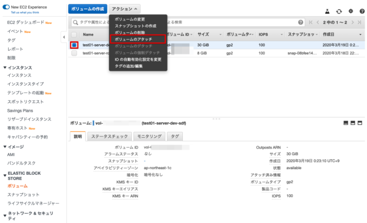
Task: Toggle the New EC2 Experience switch
Action: tap(6, 7)
